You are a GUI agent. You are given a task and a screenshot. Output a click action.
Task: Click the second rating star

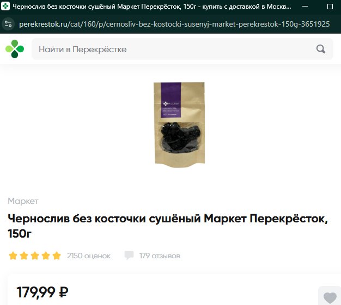pyautogui.click(x=24, y=256)
